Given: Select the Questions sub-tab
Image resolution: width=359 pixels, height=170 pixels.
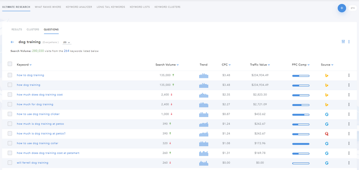Looking at the screenshot, I should [51, 30].
